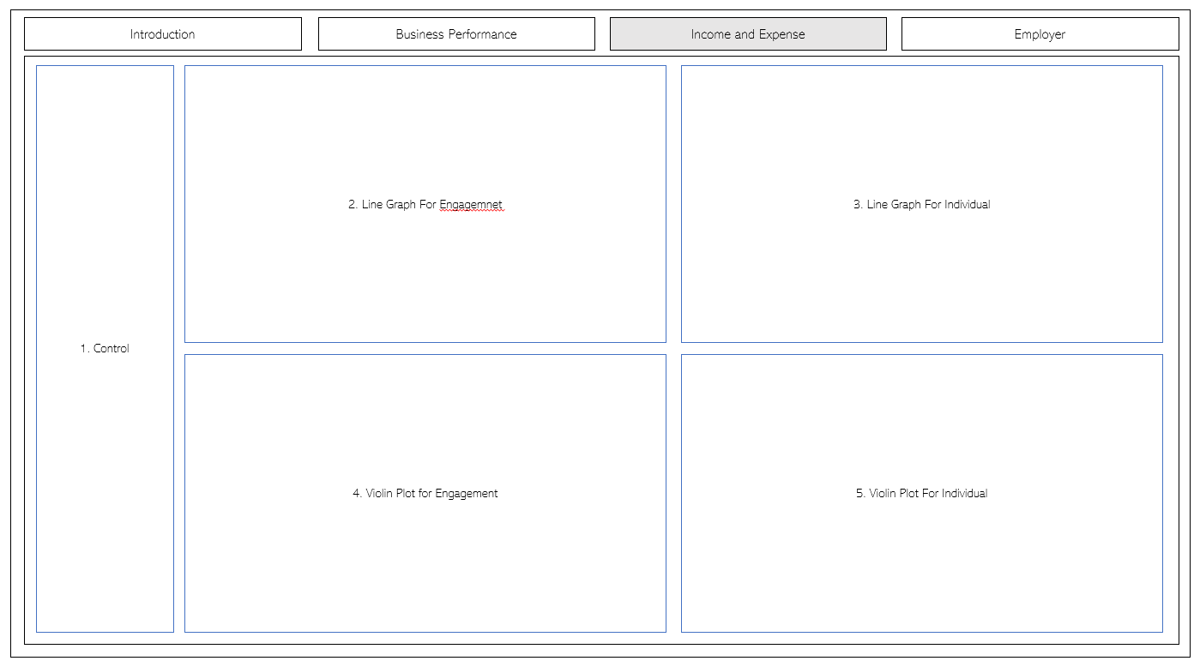Click the red-underlined misspelled word Engagemnet
The height and width of the screenshot is (667, 1200).
471,205
